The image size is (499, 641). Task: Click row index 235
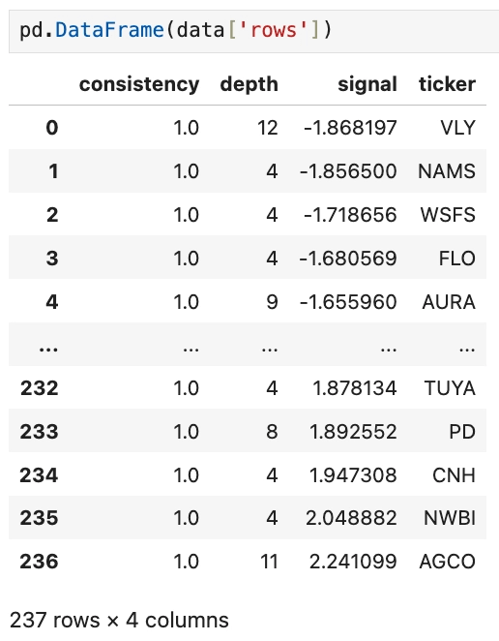pyautogui.click(x=40, y=517)
